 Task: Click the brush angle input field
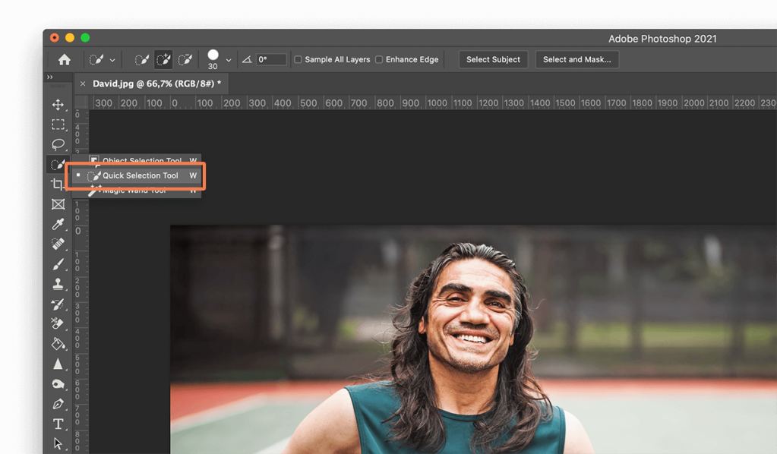[271, 59]
